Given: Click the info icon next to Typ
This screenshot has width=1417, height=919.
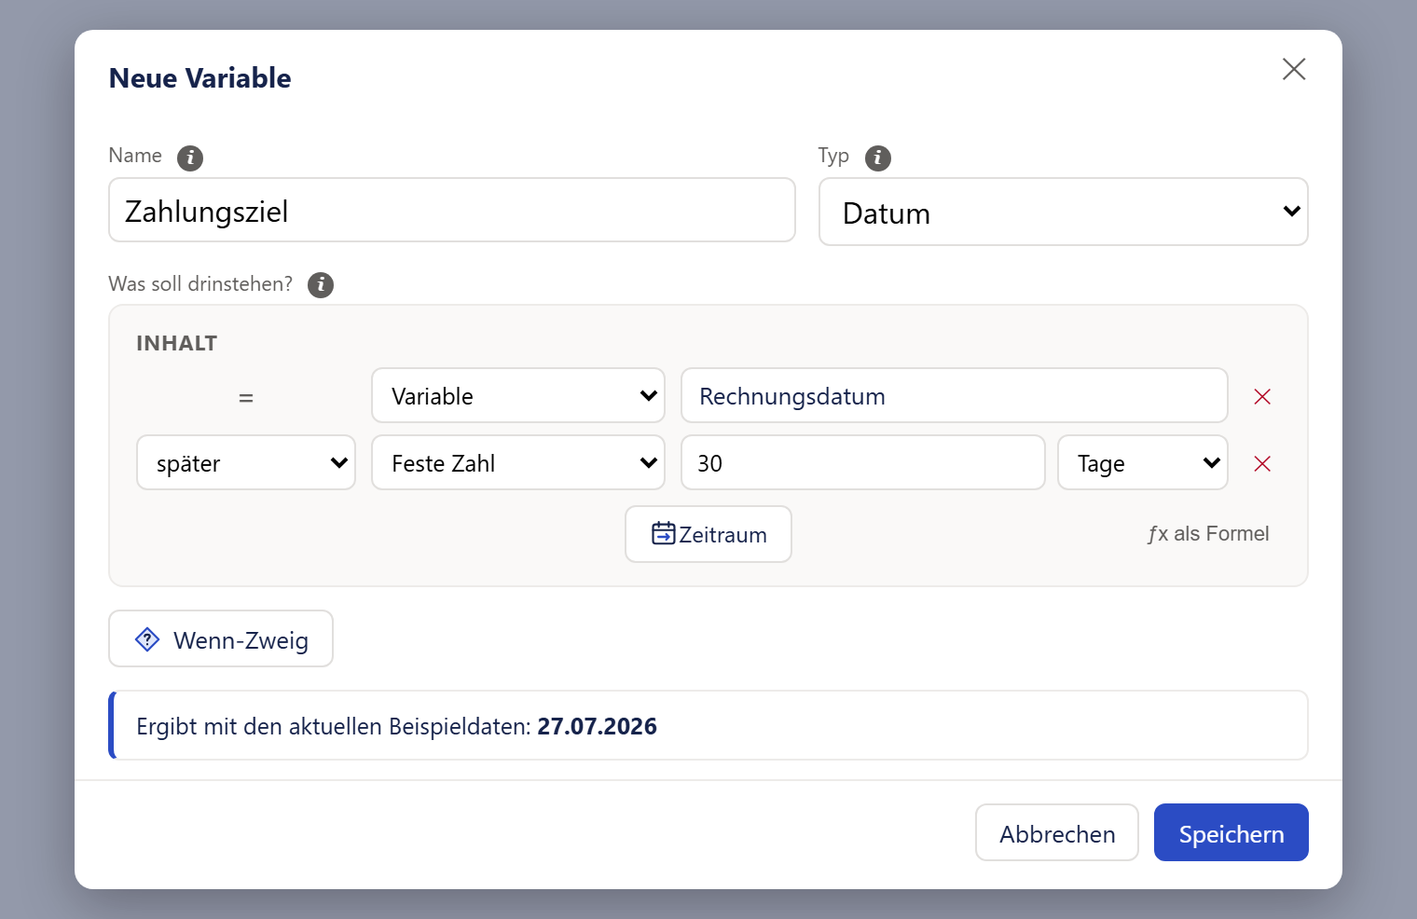Looking at the screenshot, I should [878, 158].
